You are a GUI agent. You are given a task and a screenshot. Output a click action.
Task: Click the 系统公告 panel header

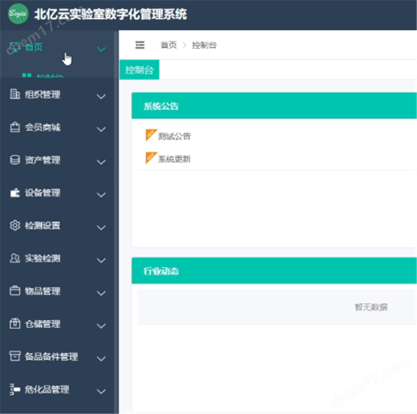274,106
